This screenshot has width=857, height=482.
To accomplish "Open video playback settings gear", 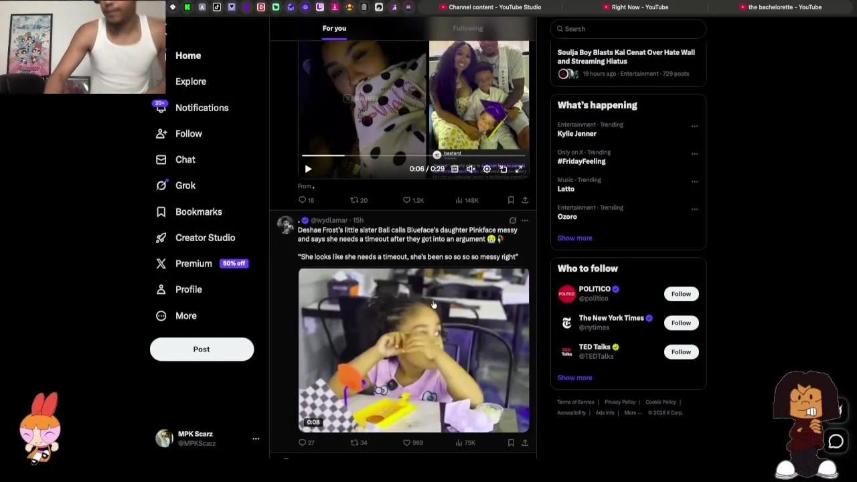I will point(487,169).
